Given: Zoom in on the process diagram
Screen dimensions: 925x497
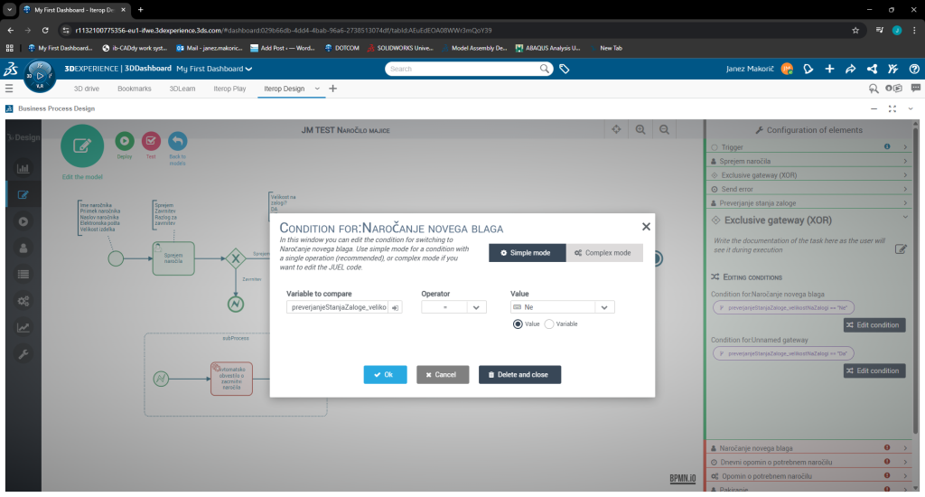Looking at the screenshot, I should point(640,130).
